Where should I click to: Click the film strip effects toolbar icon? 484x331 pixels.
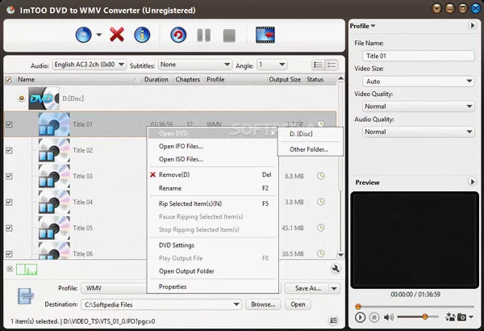click(x=265, y=35)
